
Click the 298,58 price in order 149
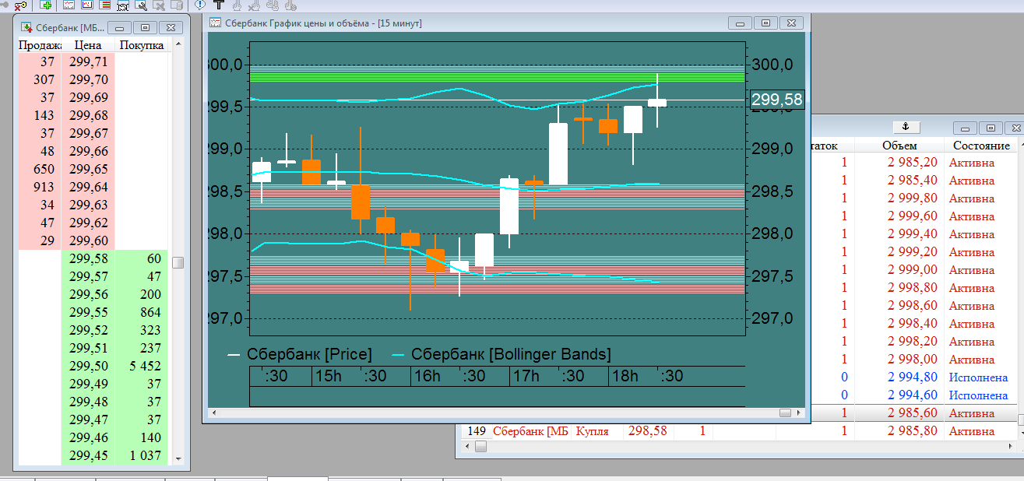[647, 431]
